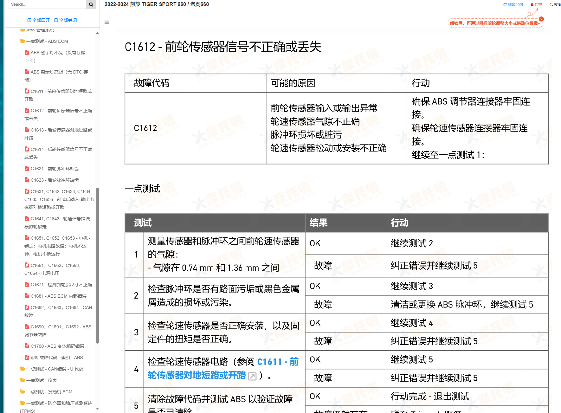The height and width of the screenshot is (413, 561).
Task: Open C1671 - 检测到轮胎尺寸不正确 item
Action: (58, 285)
